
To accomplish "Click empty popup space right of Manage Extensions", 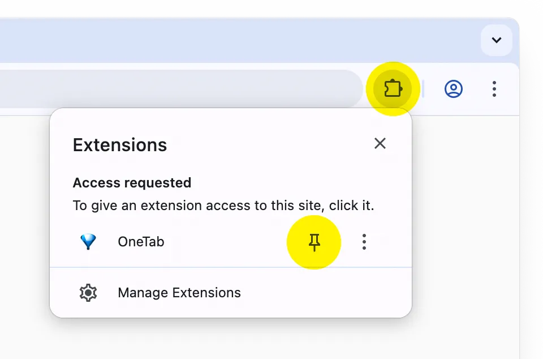I will (328, 293).
